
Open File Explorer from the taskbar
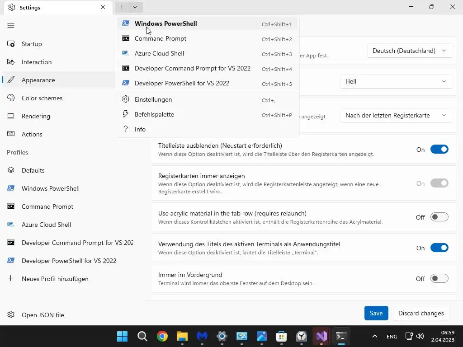[x=182, y=336]
